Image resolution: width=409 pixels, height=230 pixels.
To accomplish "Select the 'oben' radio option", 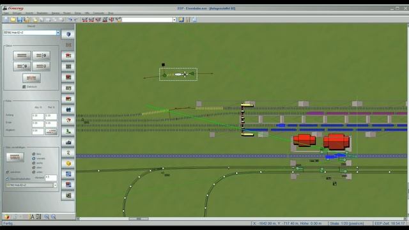I will pyautogui.click(x=34, y=167).
